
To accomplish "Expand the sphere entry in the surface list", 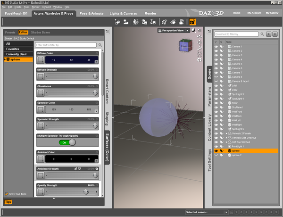I will [5, 59].
